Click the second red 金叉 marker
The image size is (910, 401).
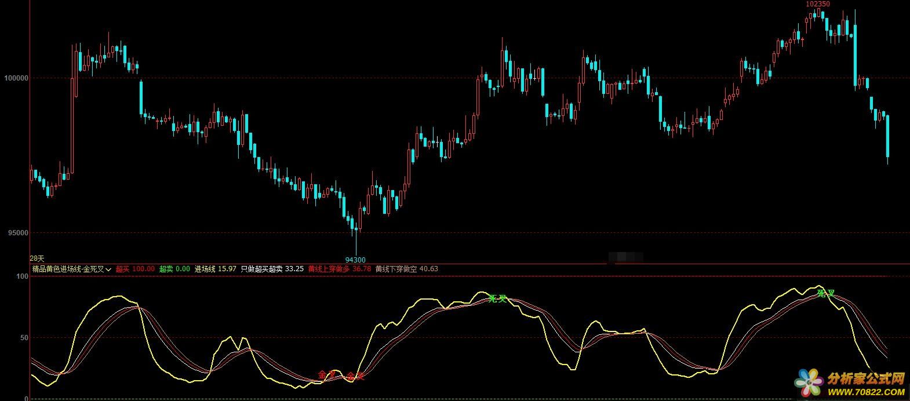point(355,377)
